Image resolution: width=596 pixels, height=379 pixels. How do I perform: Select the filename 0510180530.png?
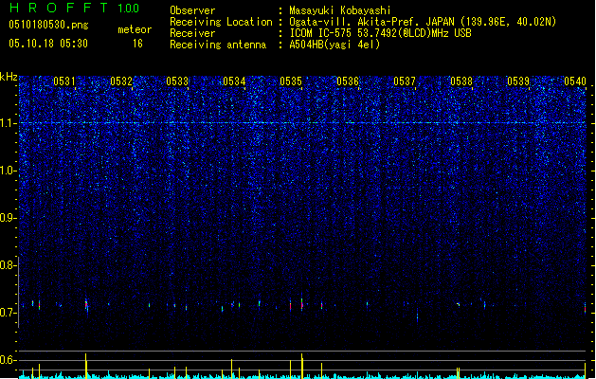tap(48, 25)
